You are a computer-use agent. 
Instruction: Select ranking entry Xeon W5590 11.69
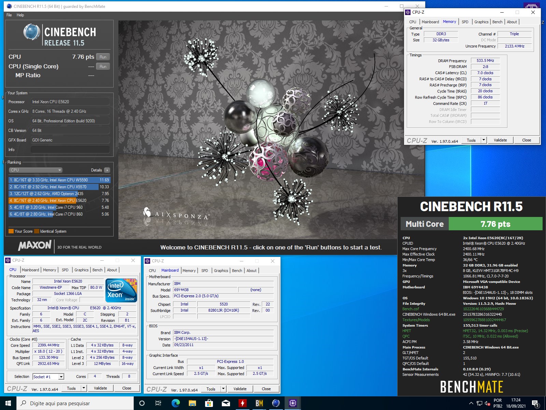click(x=59, y=180)
